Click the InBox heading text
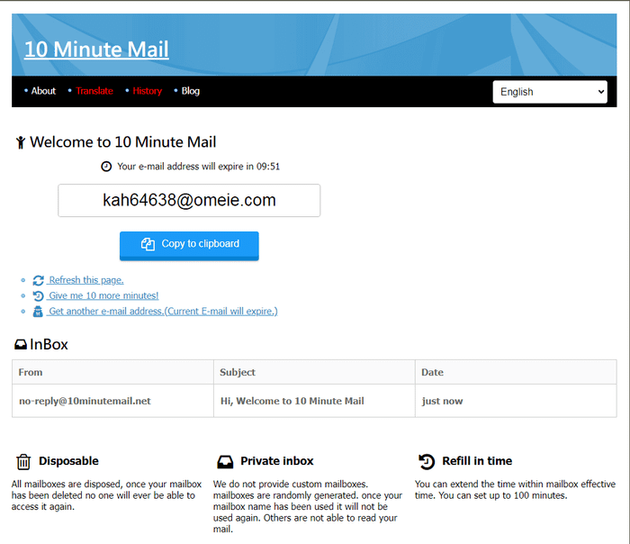Screen dimensions: 630x544 49,345
